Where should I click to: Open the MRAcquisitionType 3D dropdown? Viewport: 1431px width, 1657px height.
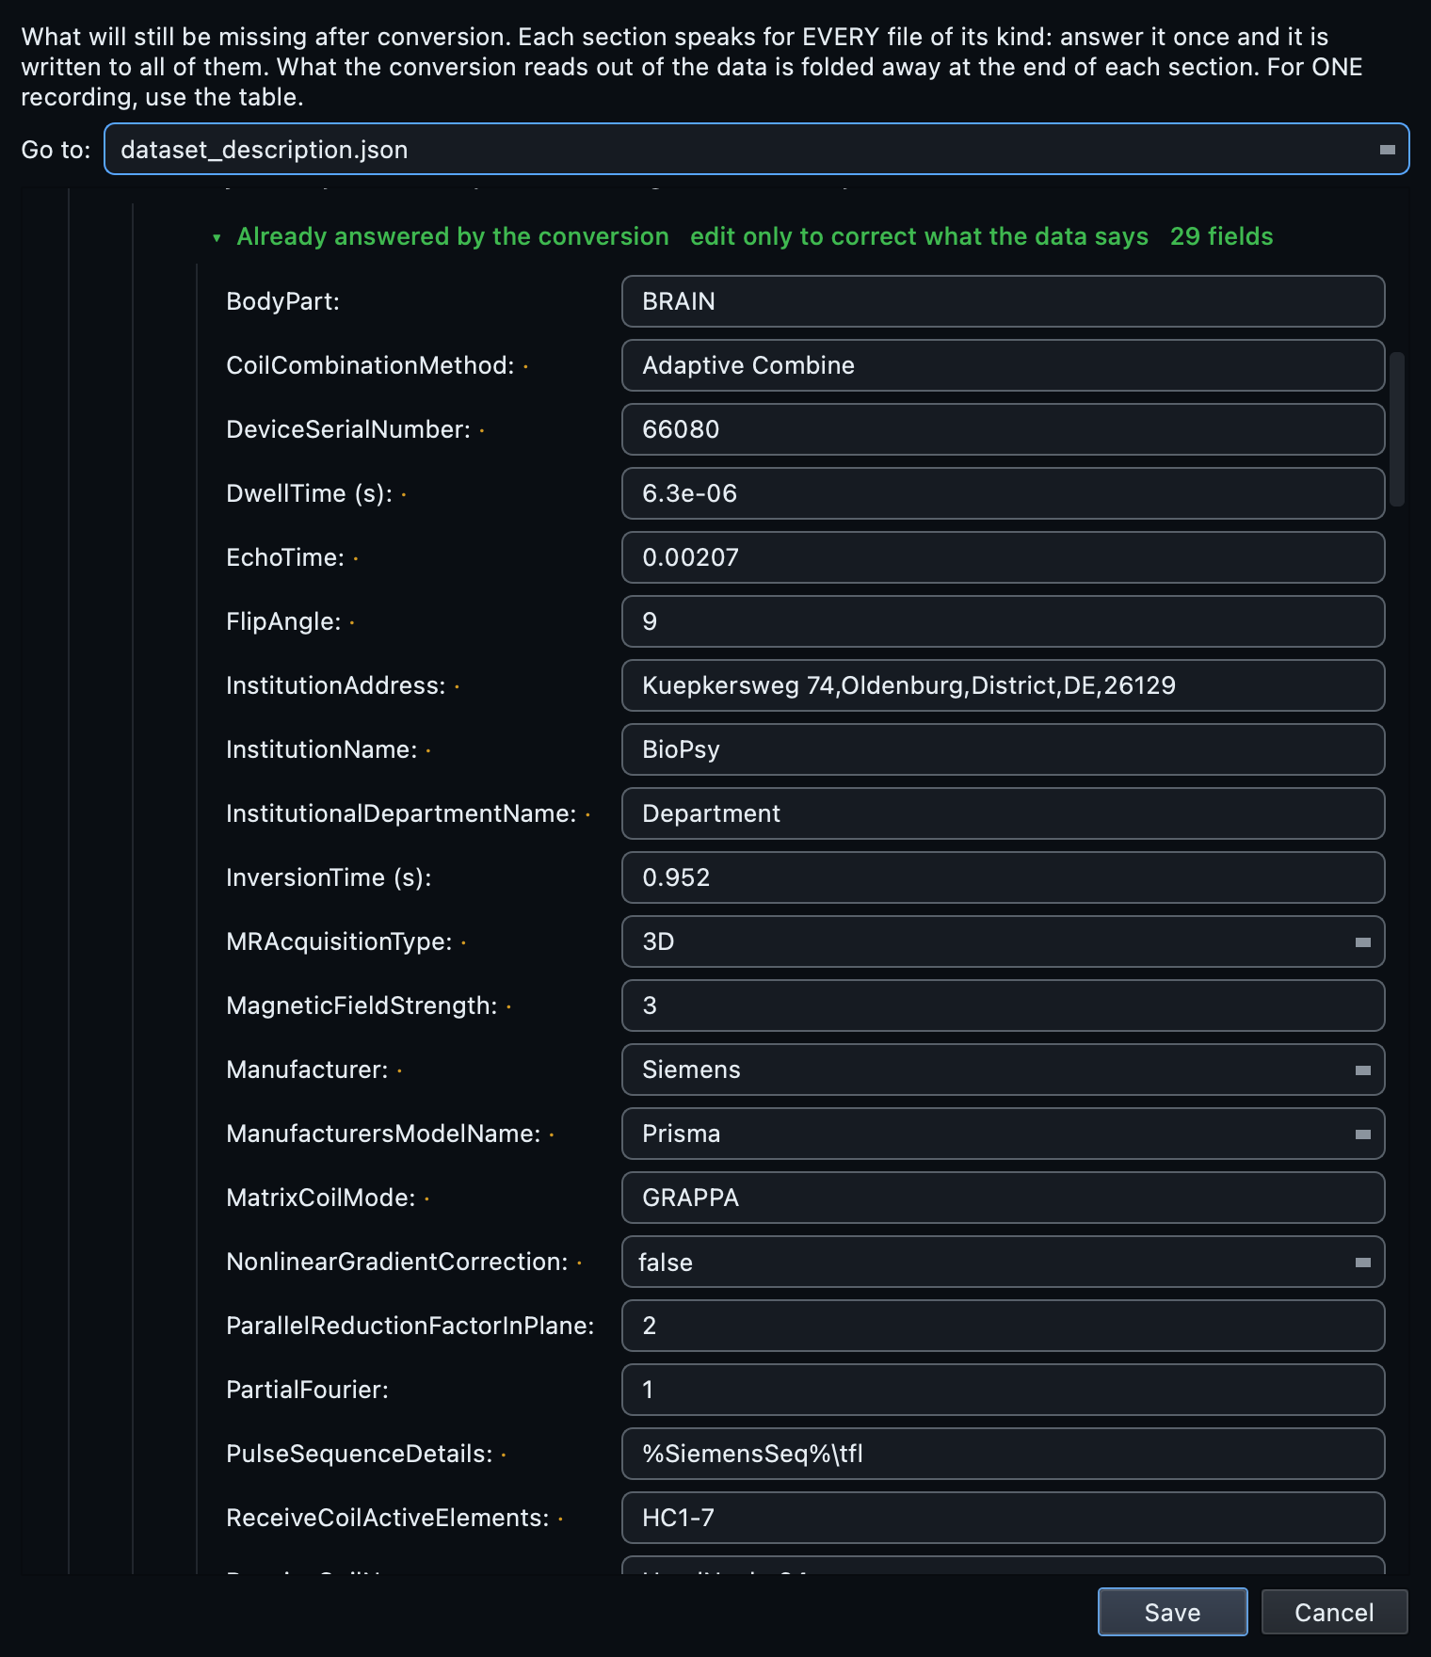click(x=1003, y=941)
